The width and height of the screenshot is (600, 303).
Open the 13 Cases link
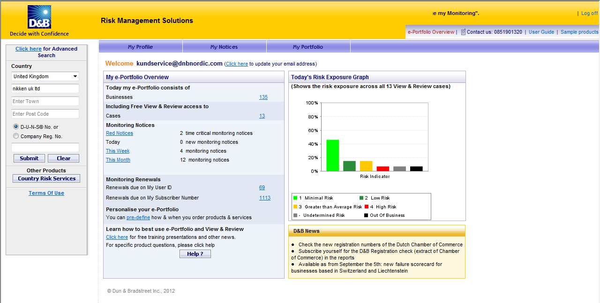click(262, 116)
